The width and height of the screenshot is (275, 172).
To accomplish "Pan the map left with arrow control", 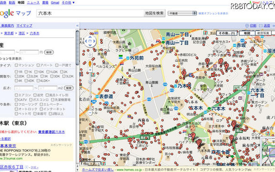I will pyautogui.click(x=86, y=41).
